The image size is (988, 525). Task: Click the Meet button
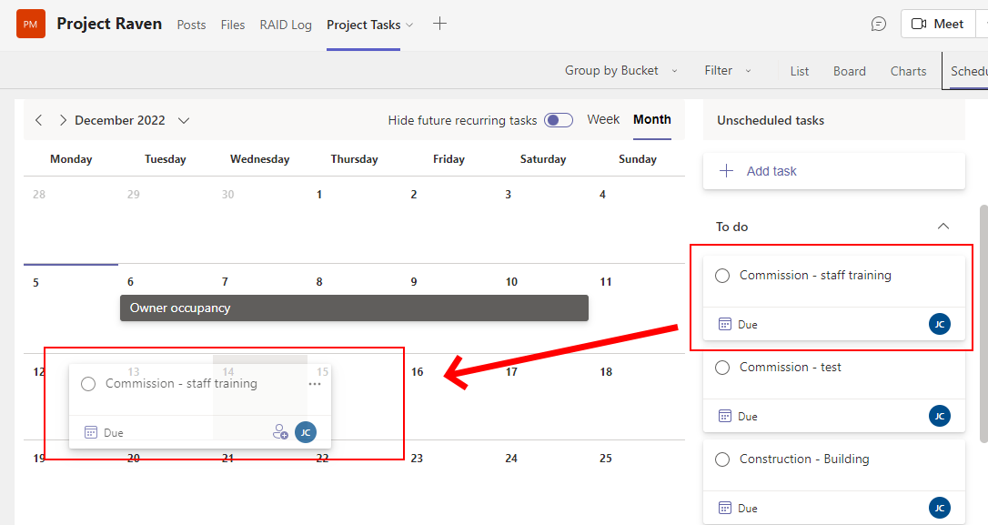point(937,25)
